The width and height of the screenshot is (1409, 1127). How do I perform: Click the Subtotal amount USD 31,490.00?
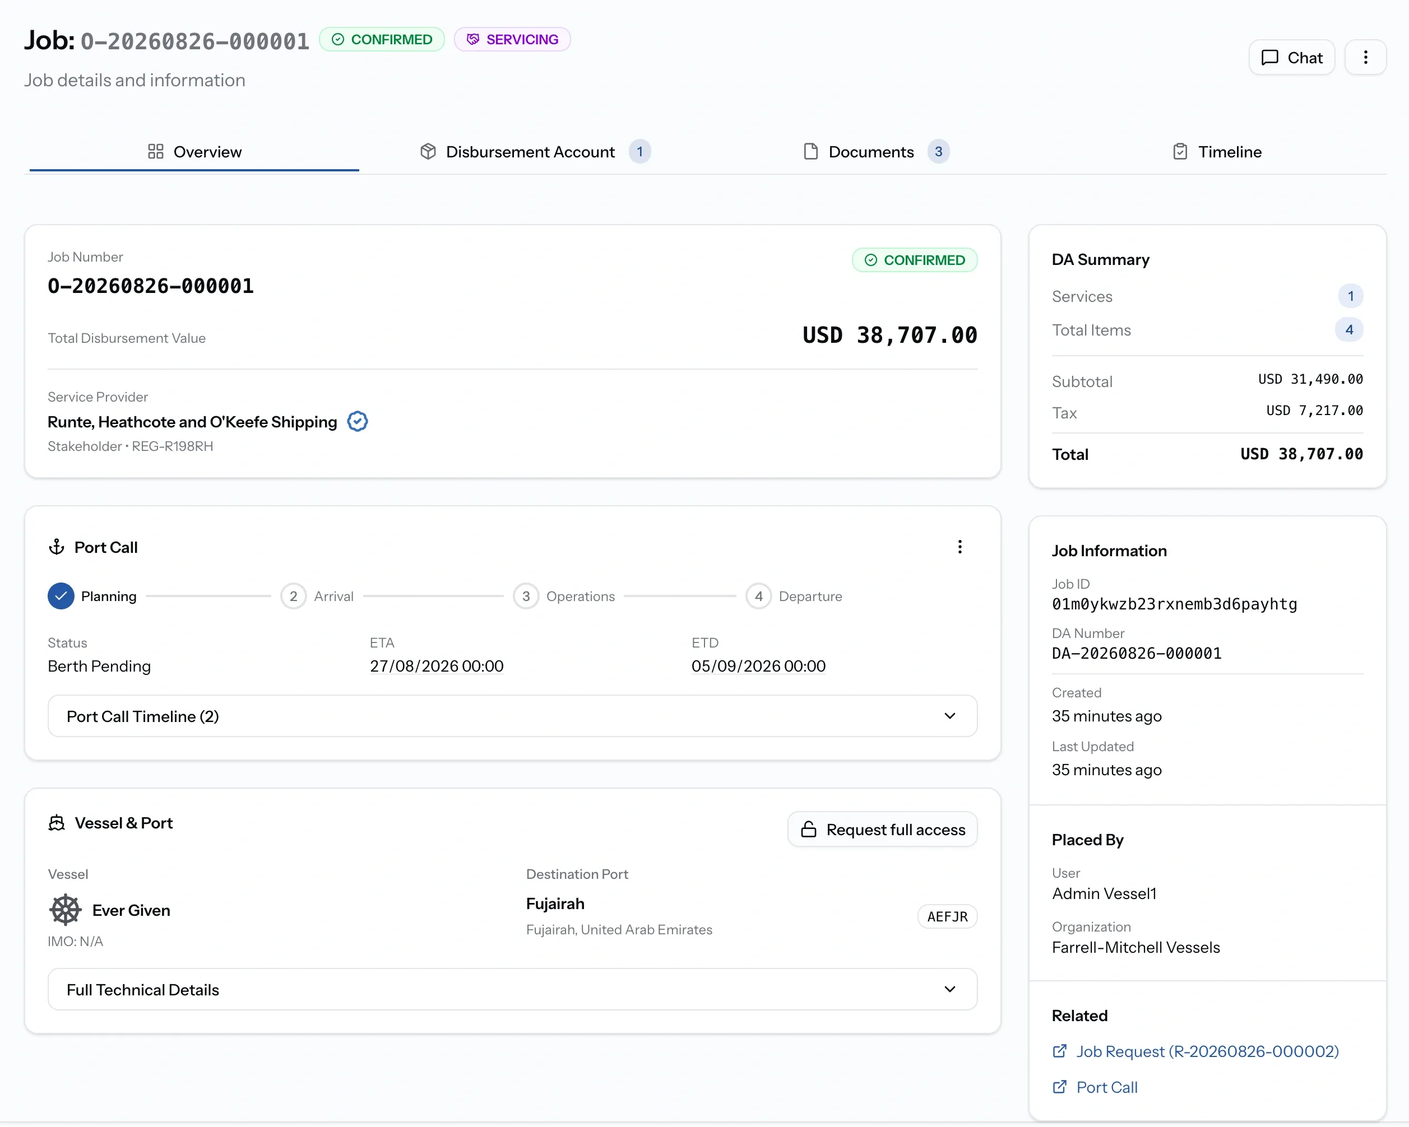pyautogui.click(x=1310, y=379)
